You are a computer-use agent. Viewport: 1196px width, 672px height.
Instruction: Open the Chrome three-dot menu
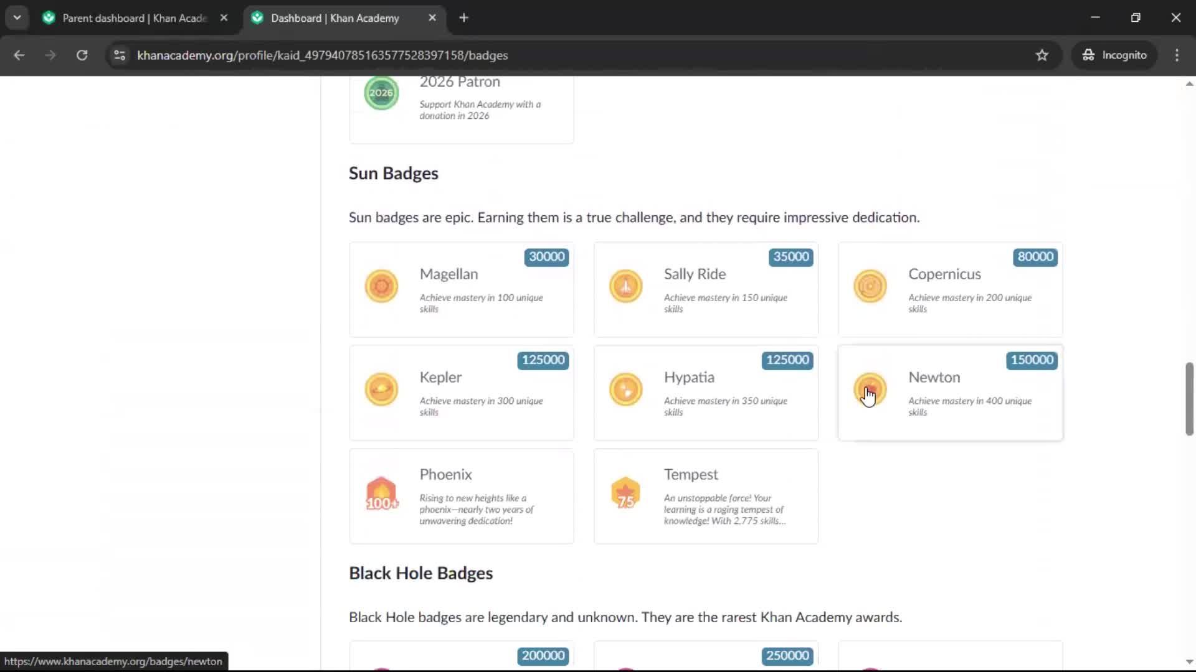click(x=1177, y=55)
